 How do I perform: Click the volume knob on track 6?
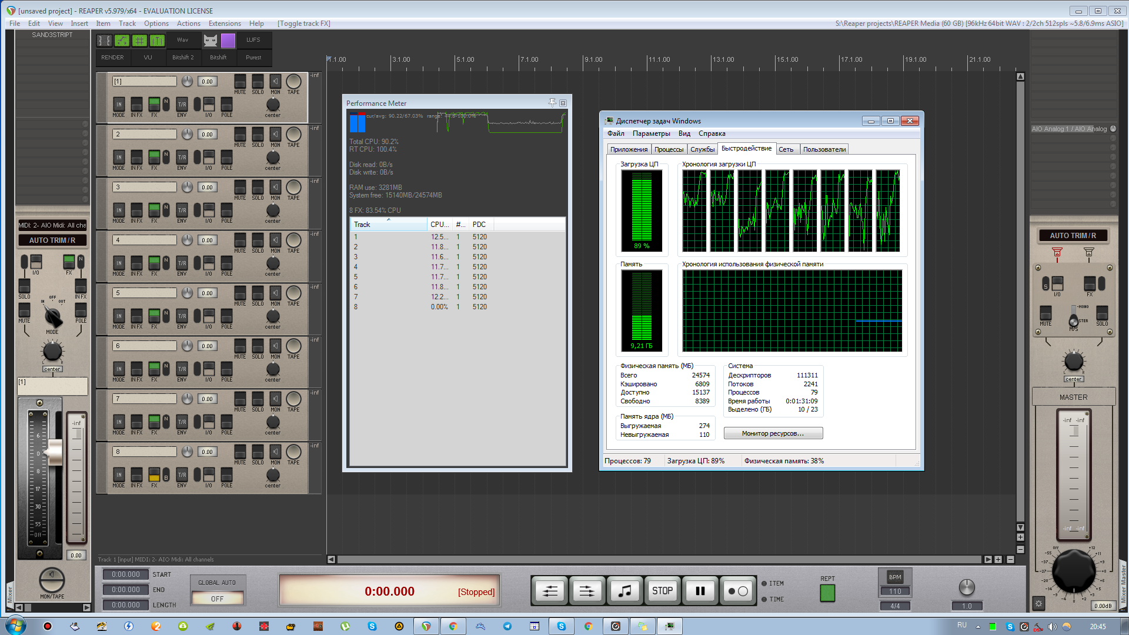[x=187, y=346]
